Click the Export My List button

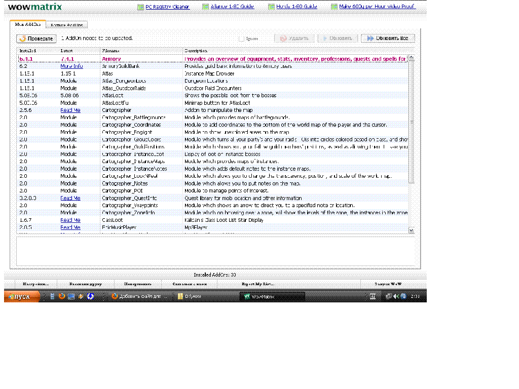[x=257, y=284]
